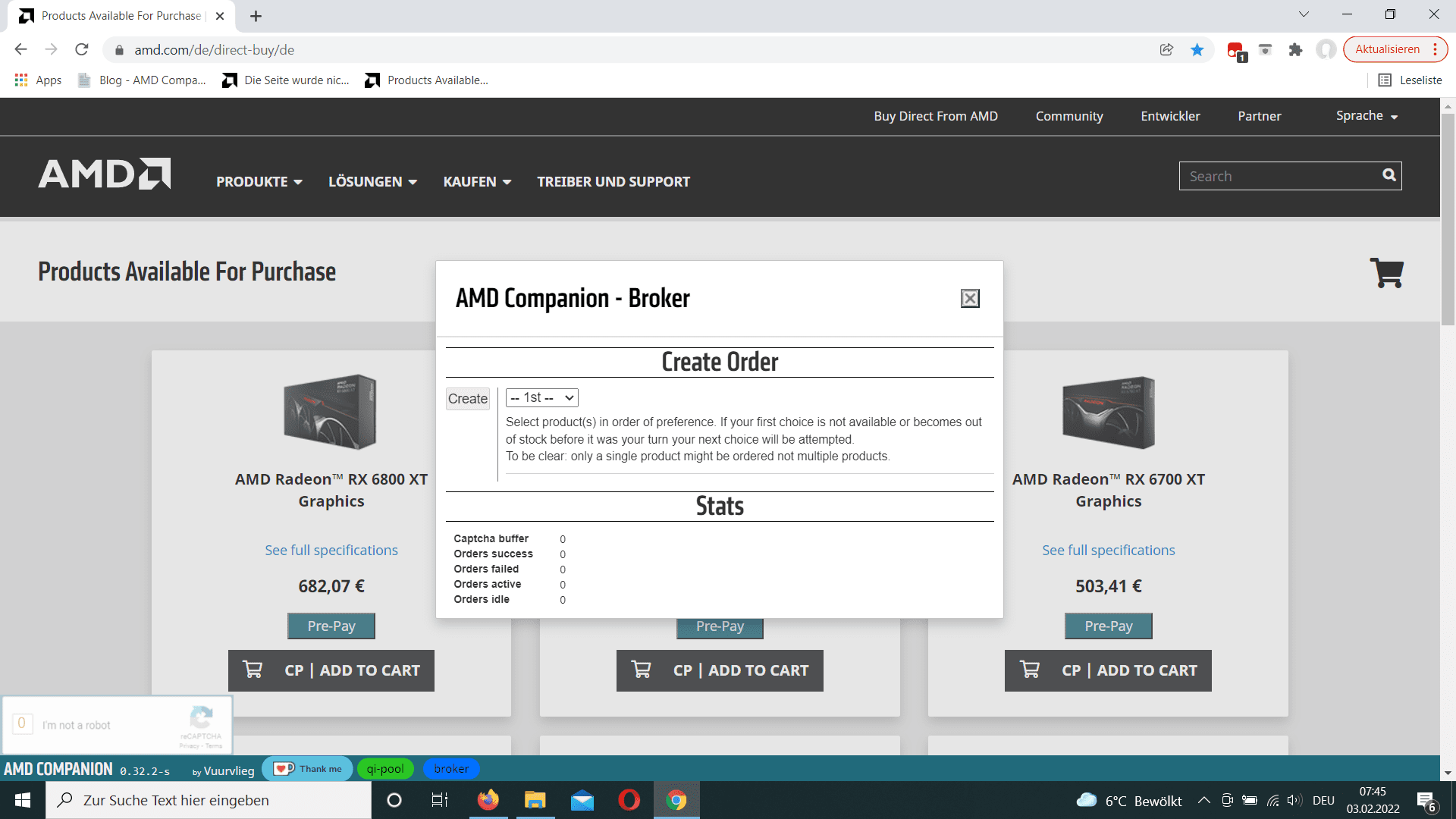The width and height of the screenshot is (1456, 819).
Task: Toggle the qi-pool pill
Action: pos(385,769)
